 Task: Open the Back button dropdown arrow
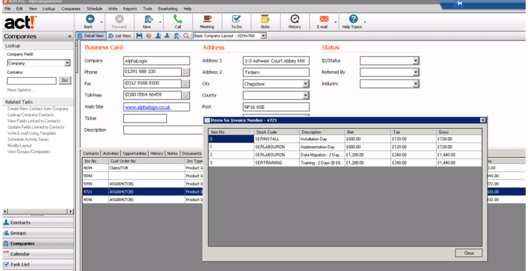click(101, 22)
